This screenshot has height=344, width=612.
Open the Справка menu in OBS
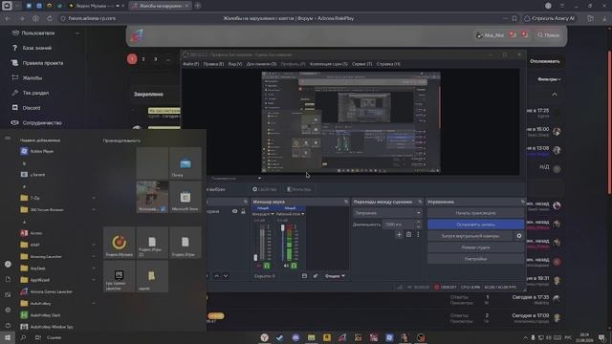tap(388, 64)
